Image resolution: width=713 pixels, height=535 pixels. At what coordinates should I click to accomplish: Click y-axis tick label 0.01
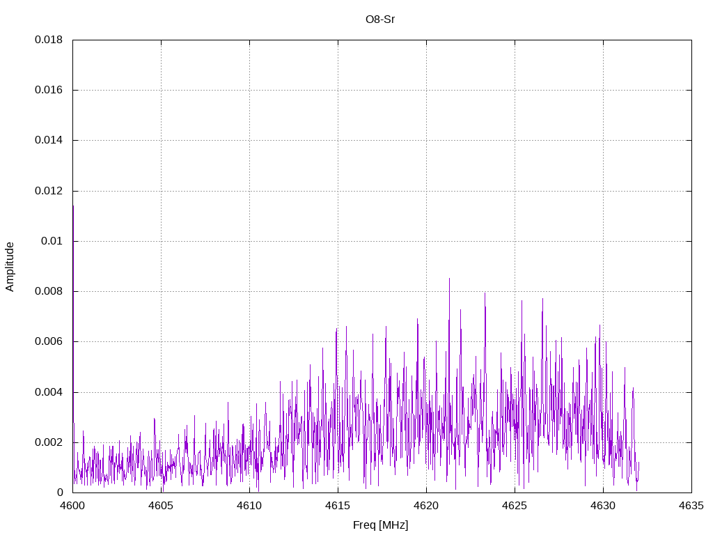coord(52,241)
